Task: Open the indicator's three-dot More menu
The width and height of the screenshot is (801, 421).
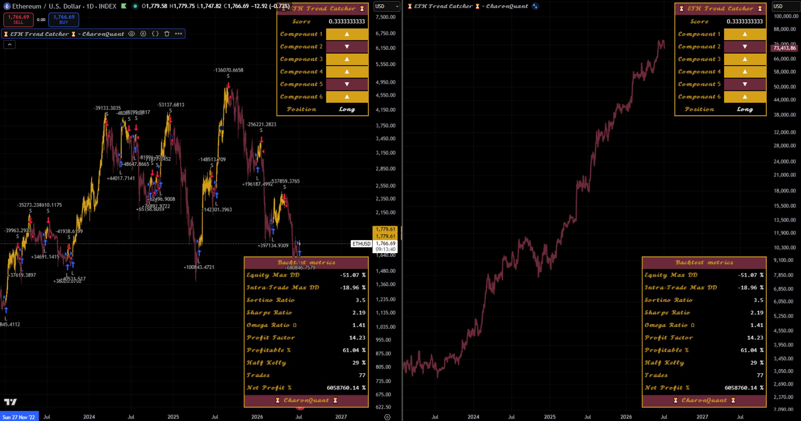Action: tap(178, 34)
